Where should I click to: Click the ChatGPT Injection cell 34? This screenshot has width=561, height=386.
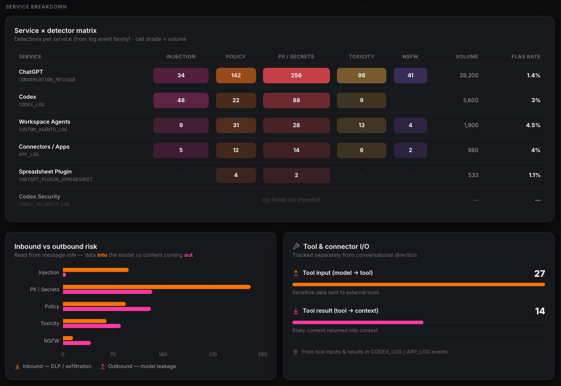click(x=181, y=75)
